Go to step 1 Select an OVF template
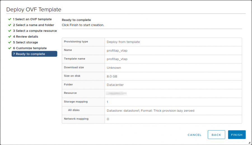 pos(32,19)
